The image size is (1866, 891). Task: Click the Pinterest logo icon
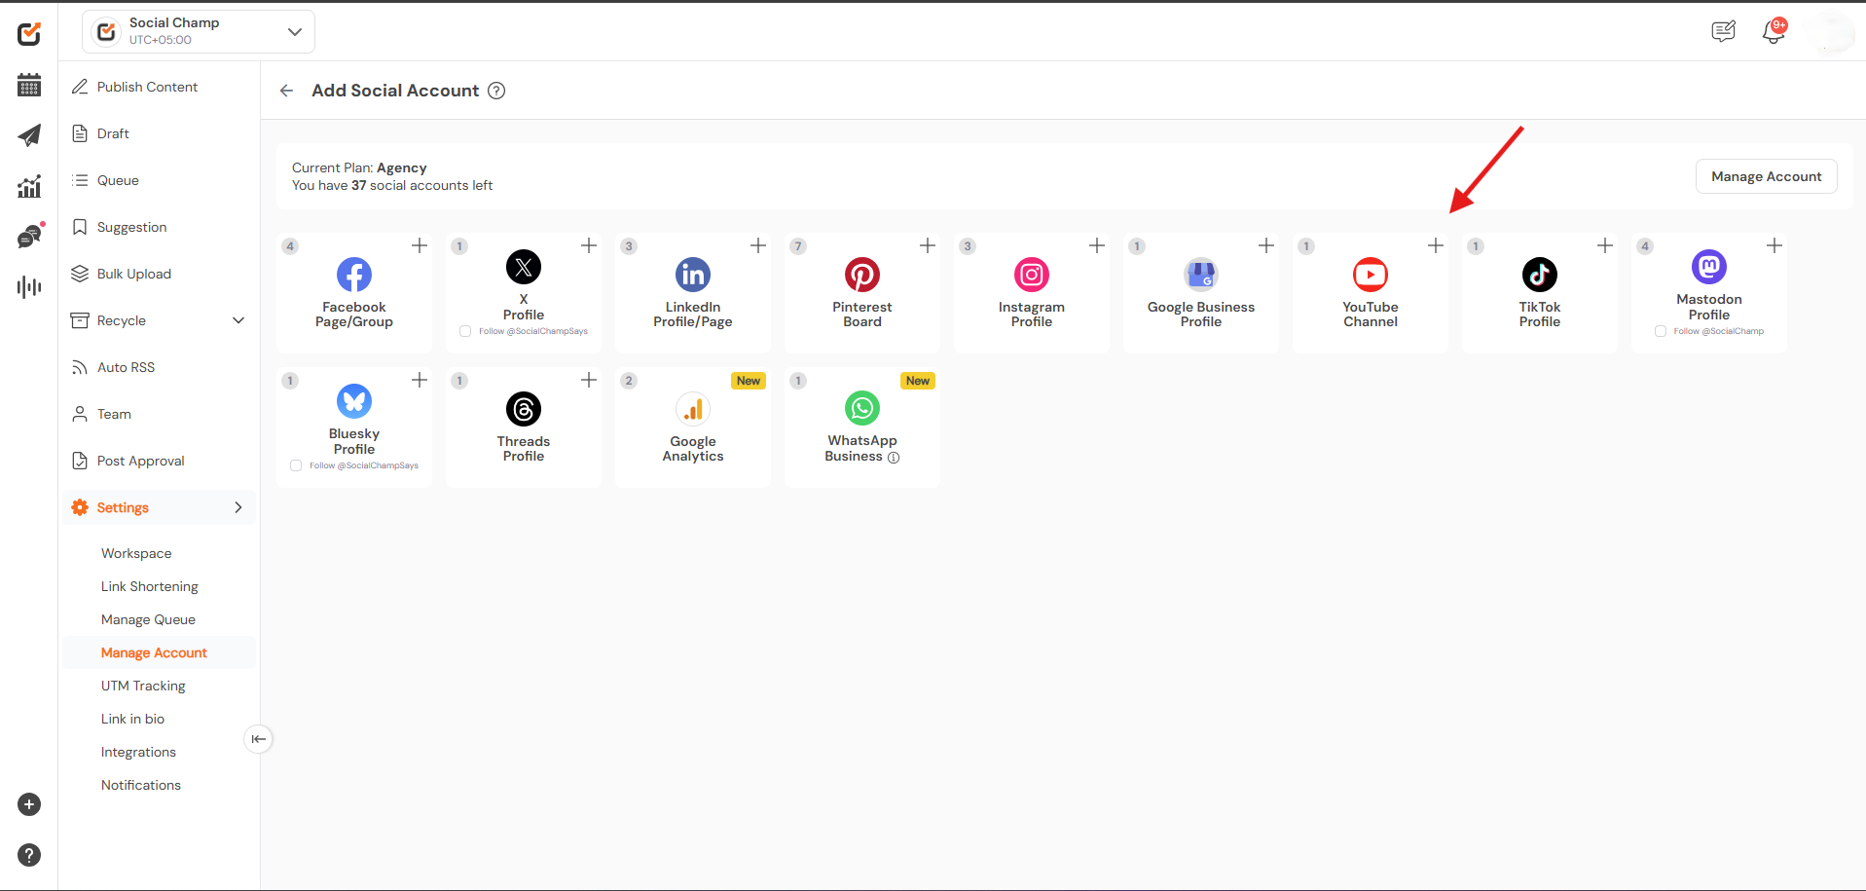(x=862, y=275)
